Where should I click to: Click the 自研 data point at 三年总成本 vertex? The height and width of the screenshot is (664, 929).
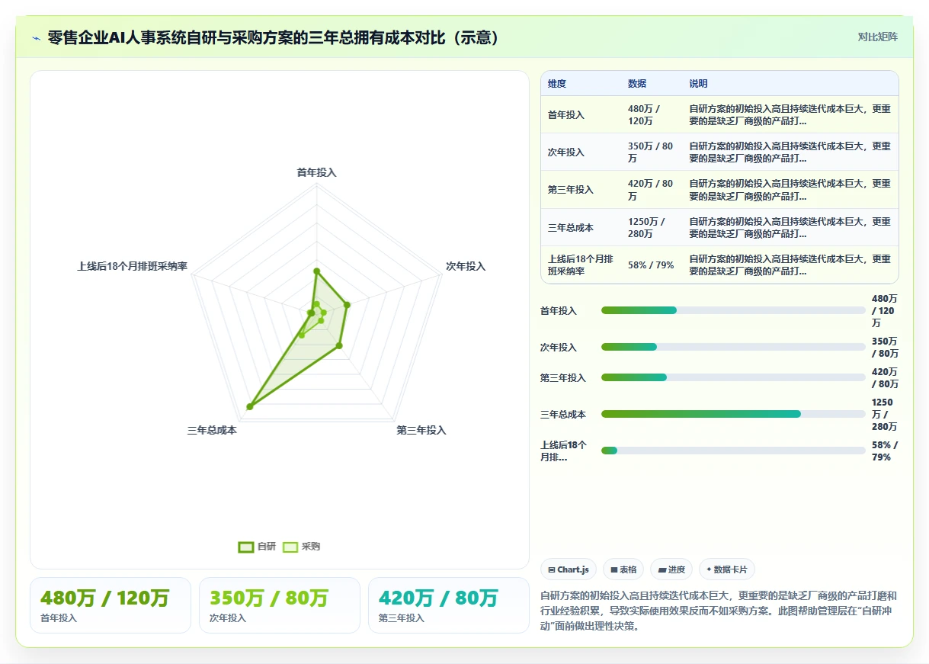(250, 406)
